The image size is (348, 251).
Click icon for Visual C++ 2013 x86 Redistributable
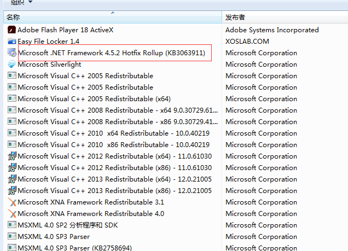click(x=11, y=191)
